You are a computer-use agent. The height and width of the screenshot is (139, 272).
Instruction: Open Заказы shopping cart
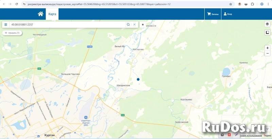(x=213, y=14)
